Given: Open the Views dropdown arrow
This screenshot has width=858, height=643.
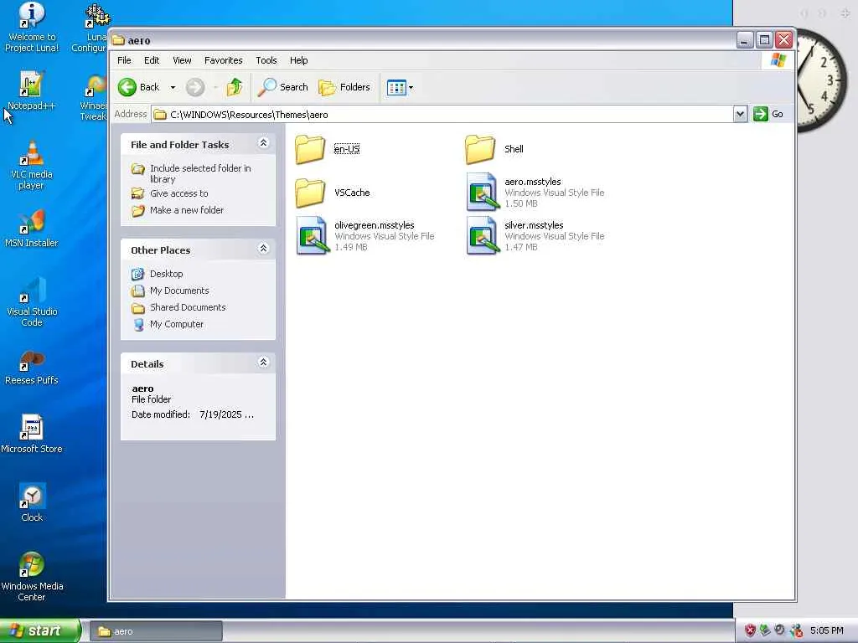Looking at the screenshot, I should click(411, 87).
